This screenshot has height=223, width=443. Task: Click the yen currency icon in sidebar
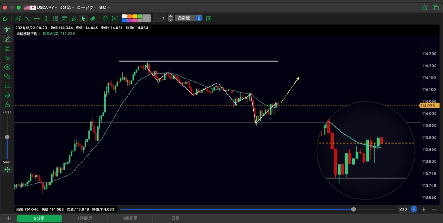click(x=7, y=67)
